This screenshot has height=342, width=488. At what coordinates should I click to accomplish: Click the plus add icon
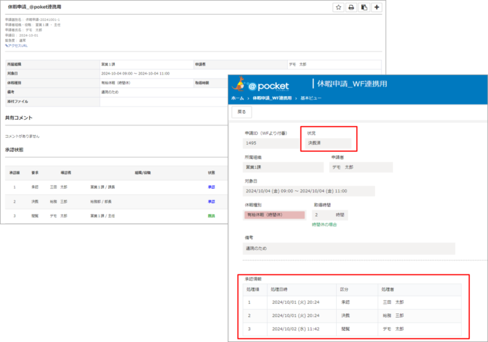(x=376, y=7)
